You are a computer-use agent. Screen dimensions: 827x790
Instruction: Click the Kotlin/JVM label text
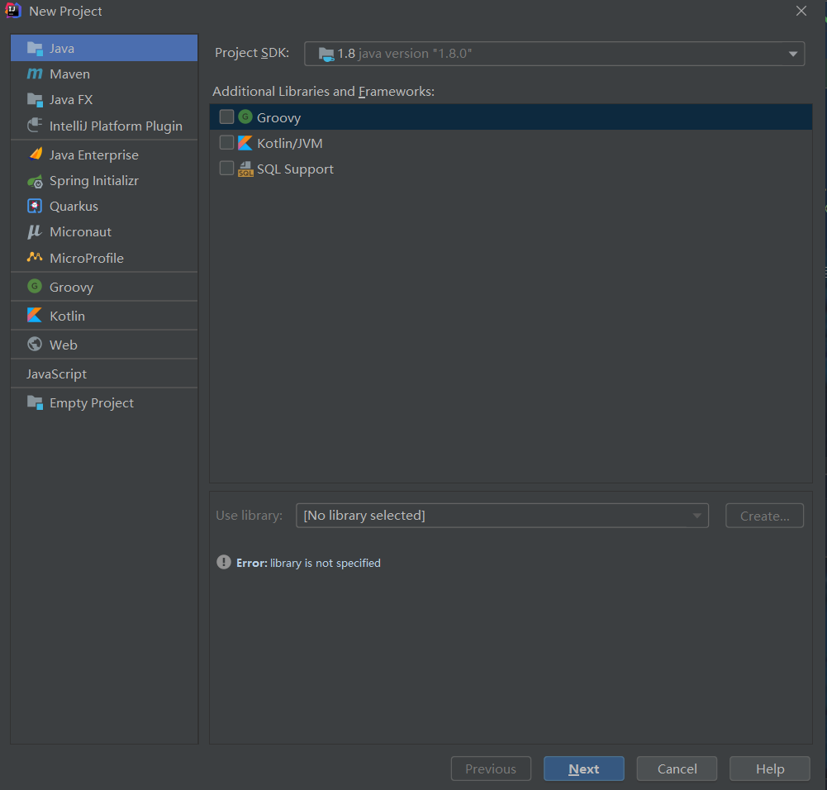(x=289, y=144)
